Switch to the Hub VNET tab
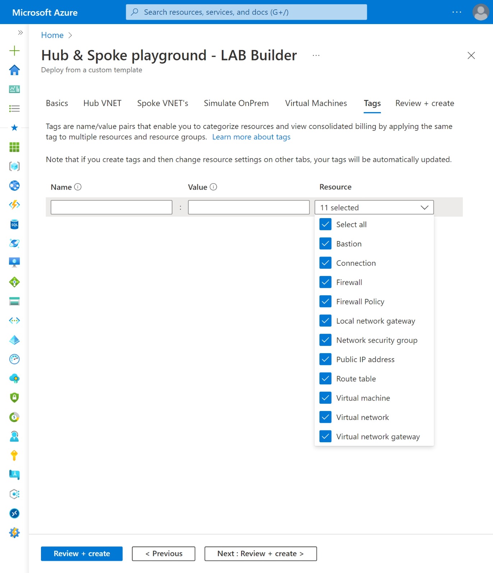The width and height of the screenshot is (493, 573). pyautogui.click(x=102, y=103)
